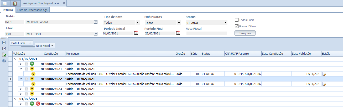Check the checkbox for NF 000024022
343x107 pixels.
(x=26, y=79)
